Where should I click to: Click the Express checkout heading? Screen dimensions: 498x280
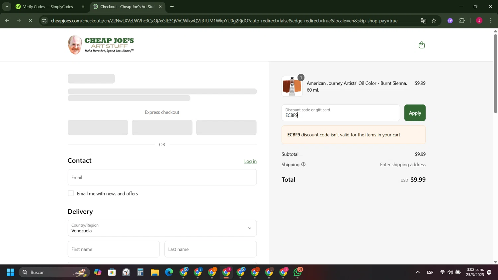pos(162,112)
